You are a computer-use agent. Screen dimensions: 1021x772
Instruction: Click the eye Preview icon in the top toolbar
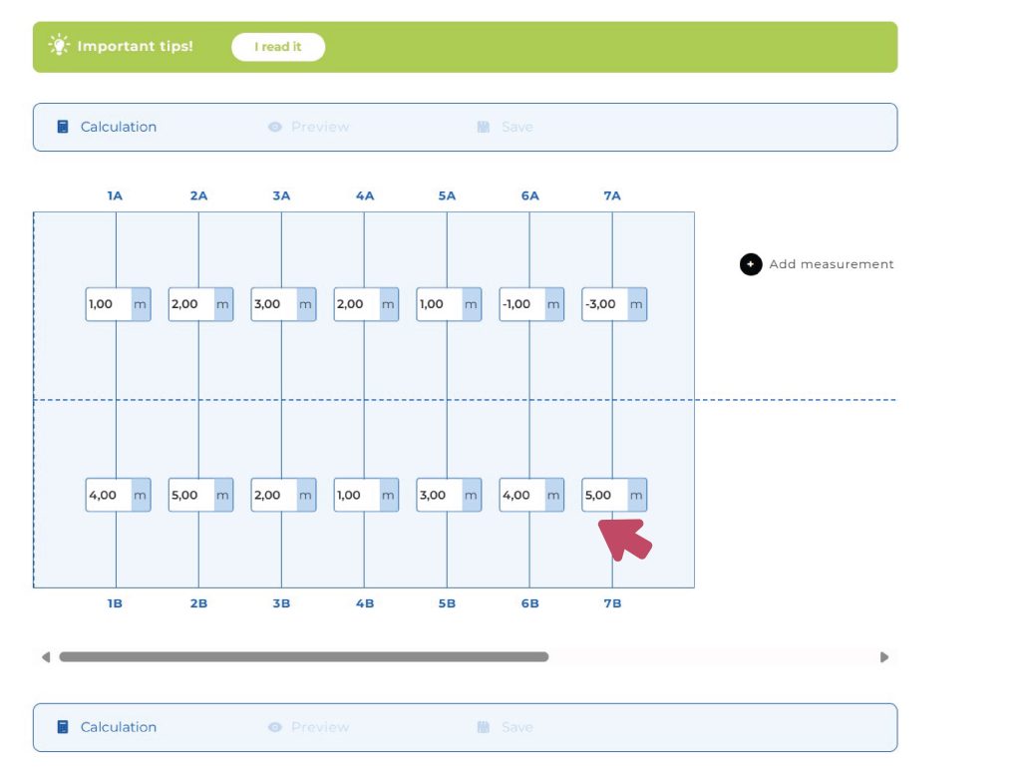(275, 127)
